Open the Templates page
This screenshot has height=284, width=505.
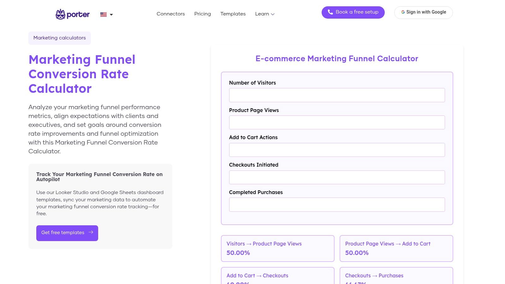click(x=233, y=14)
